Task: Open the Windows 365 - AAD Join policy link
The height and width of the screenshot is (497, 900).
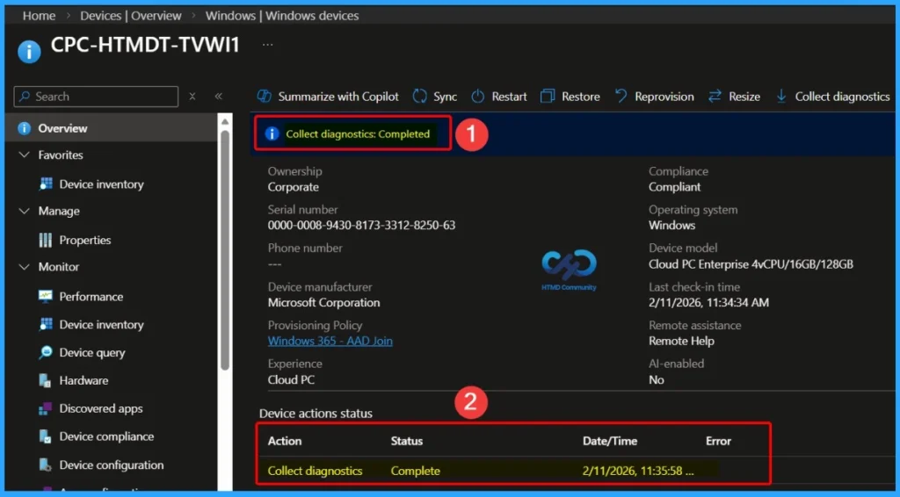Action: point(330,341)
